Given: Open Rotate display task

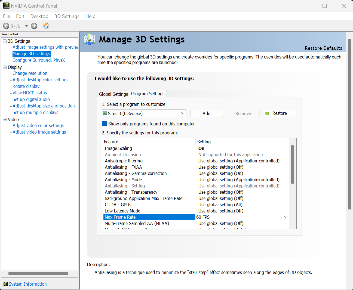Looking at the screenshot, I should click(x=26, y=86).
